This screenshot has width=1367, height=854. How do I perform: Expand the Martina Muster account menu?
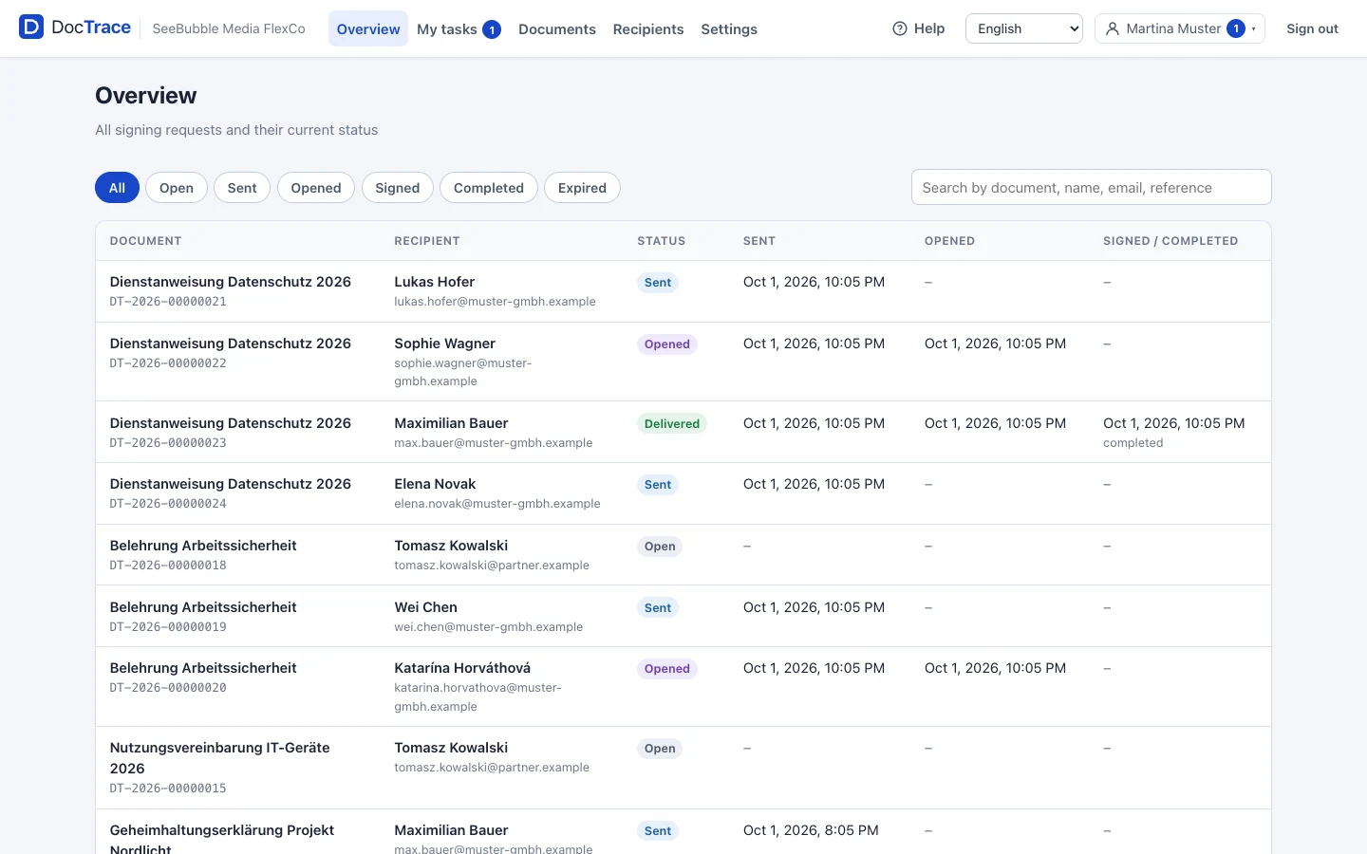[x=1180, y=28]
